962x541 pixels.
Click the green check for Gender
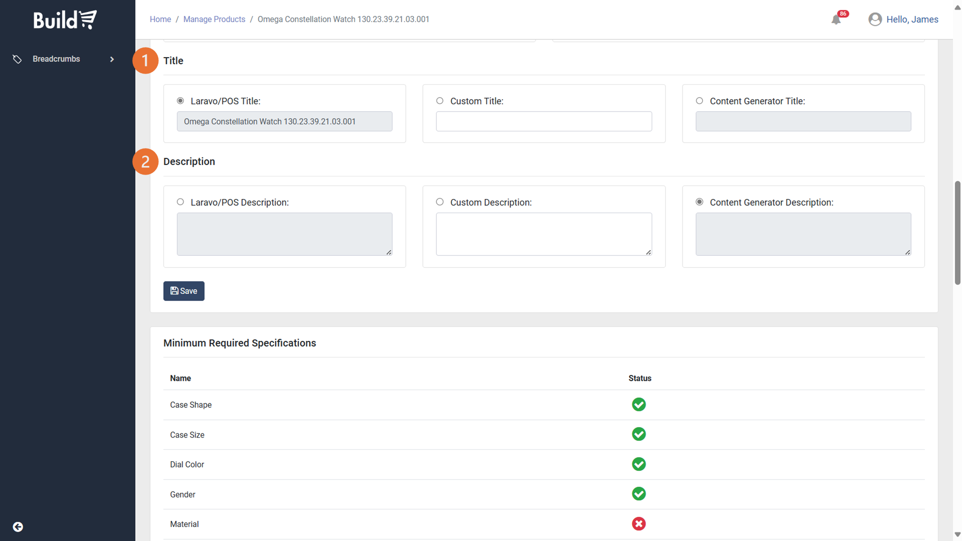pyautogui.click(x=639, y=494)
